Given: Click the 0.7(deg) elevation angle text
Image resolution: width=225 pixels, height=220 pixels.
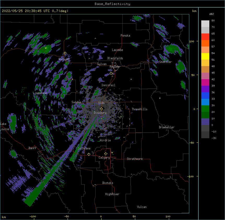Looking at the screenshot, I should tap(60, 11).
